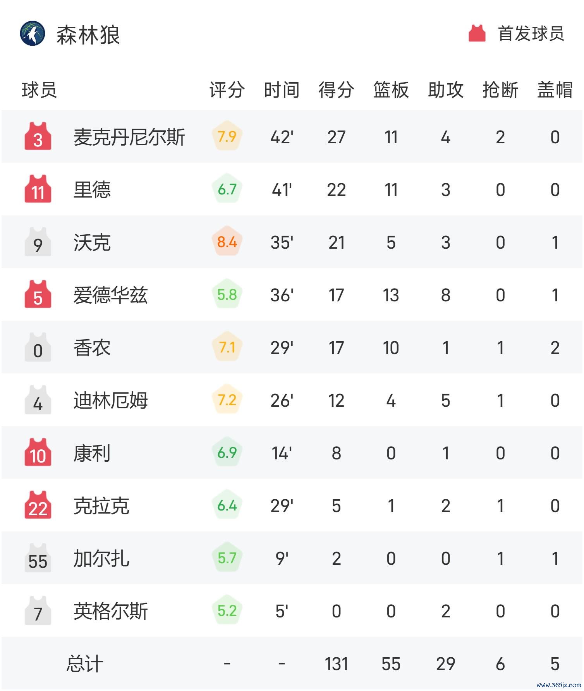Viewport: 584px width, 691px height.
Task: Click the 首发球员 legend label
Action: pyautogui.click(x=531, y=33)
